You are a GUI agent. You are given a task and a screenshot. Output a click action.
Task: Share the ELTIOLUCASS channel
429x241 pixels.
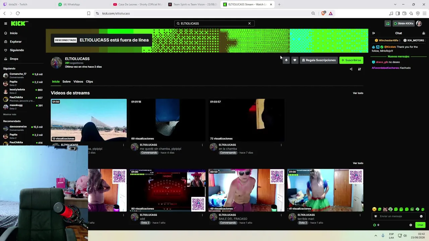click(x=351, y=69)
